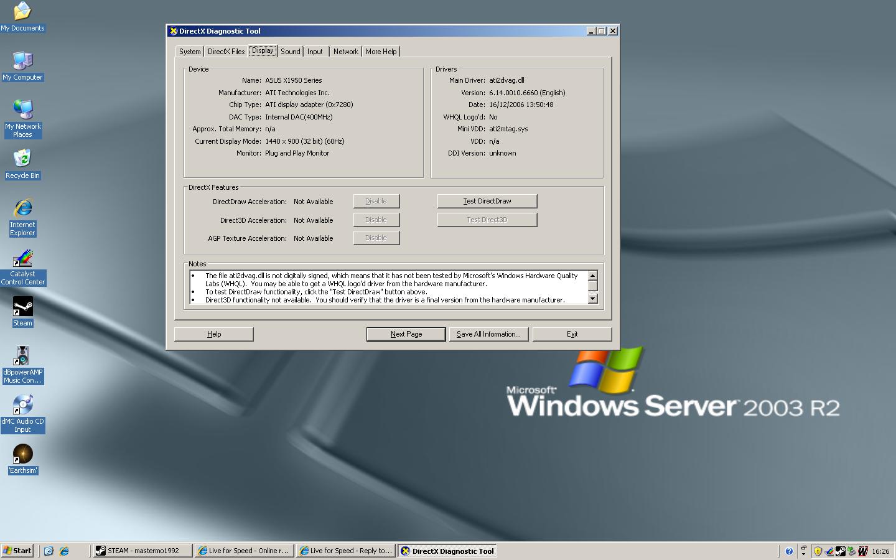The width and height of the screenshot is (896, 560).
Task: Launch Internet Explorer from quick launch
Action: tap(63, 551)
